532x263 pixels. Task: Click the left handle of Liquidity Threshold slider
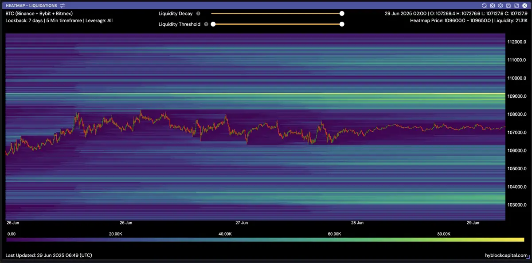pos(213,24)
